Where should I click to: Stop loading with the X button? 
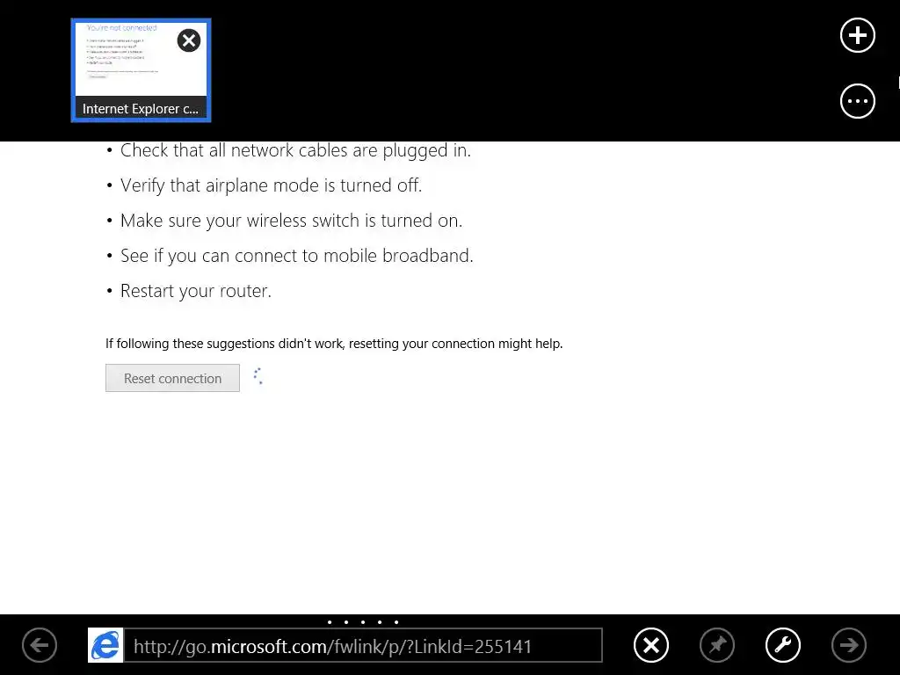(x=651, y=645)
